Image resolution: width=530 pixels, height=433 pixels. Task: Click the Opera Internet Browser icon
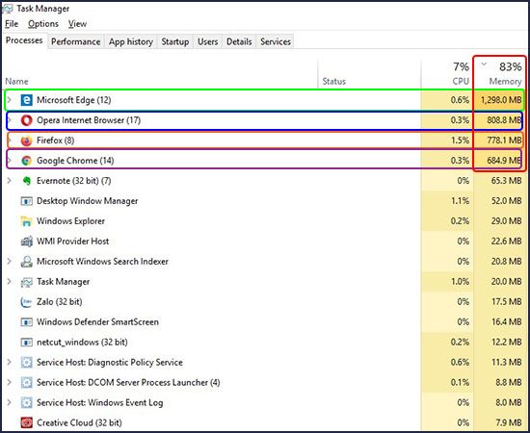pos(26,120)
